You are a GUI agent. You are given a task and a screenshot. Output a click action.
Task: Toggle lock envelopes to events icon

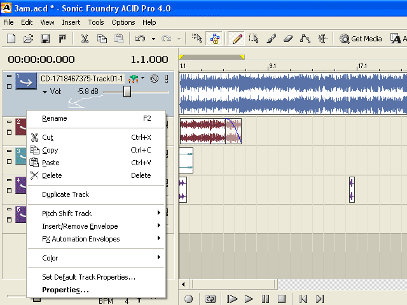[214, 39]
